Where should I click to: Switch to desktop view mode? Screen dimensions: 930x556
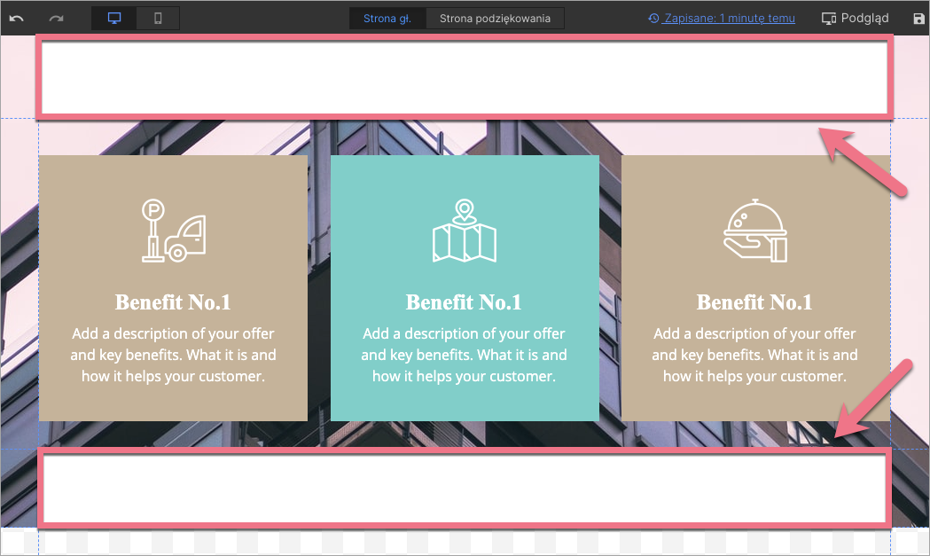114,18
